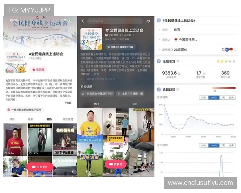The width and height of the screenshot is (241, 193).
Task: Expand the 26家媒体 row chevron
Action: pos(235,50)
